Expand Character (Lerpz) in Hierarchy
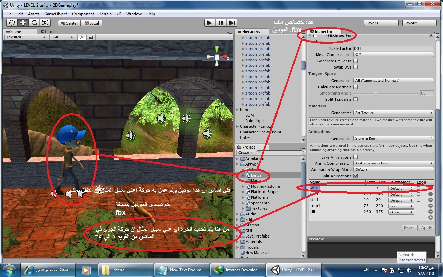Image resolution: width=443 pixels, height=277 pixels. (237, 126)
